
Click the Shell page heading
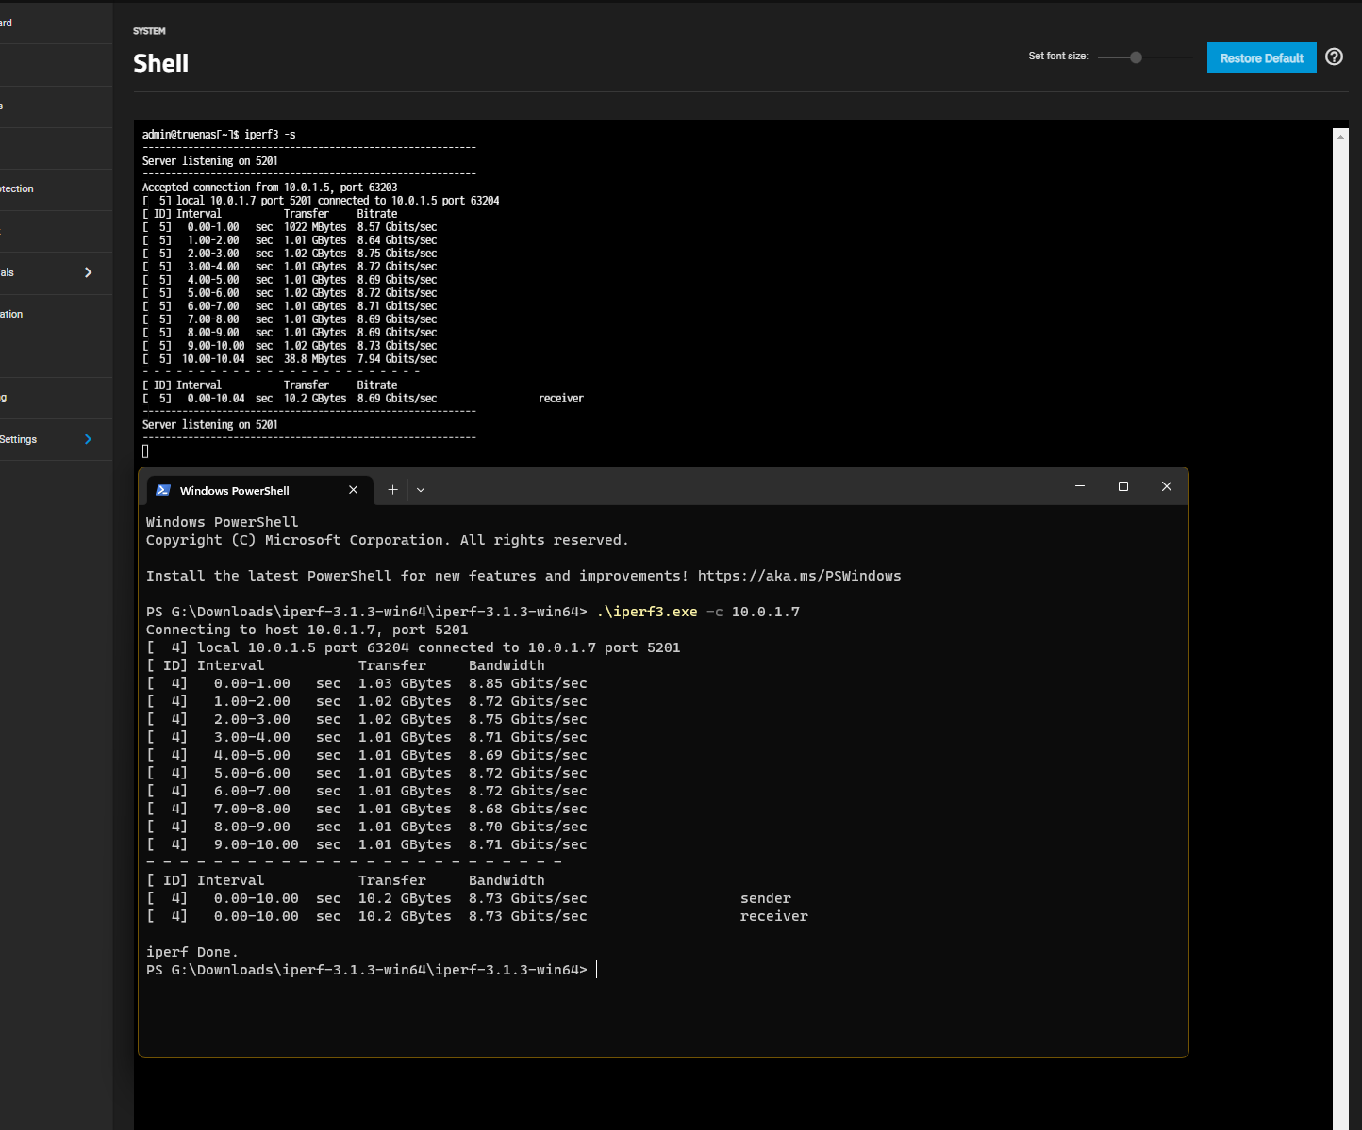[161, 63]
